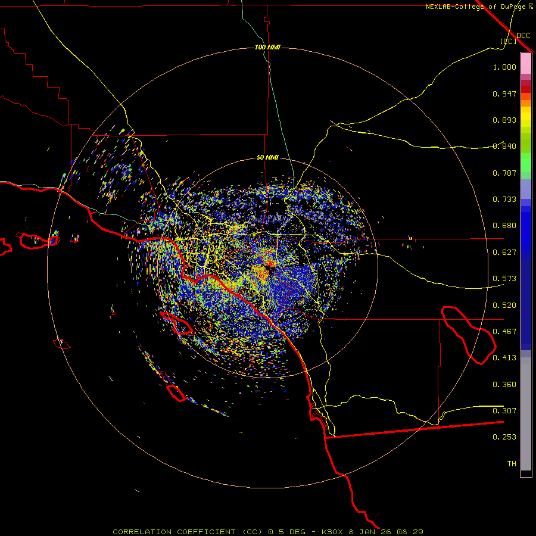Screen dimensions: 536x536
Task: Click the 0.627 color scale value
Action: coord(504,253)
